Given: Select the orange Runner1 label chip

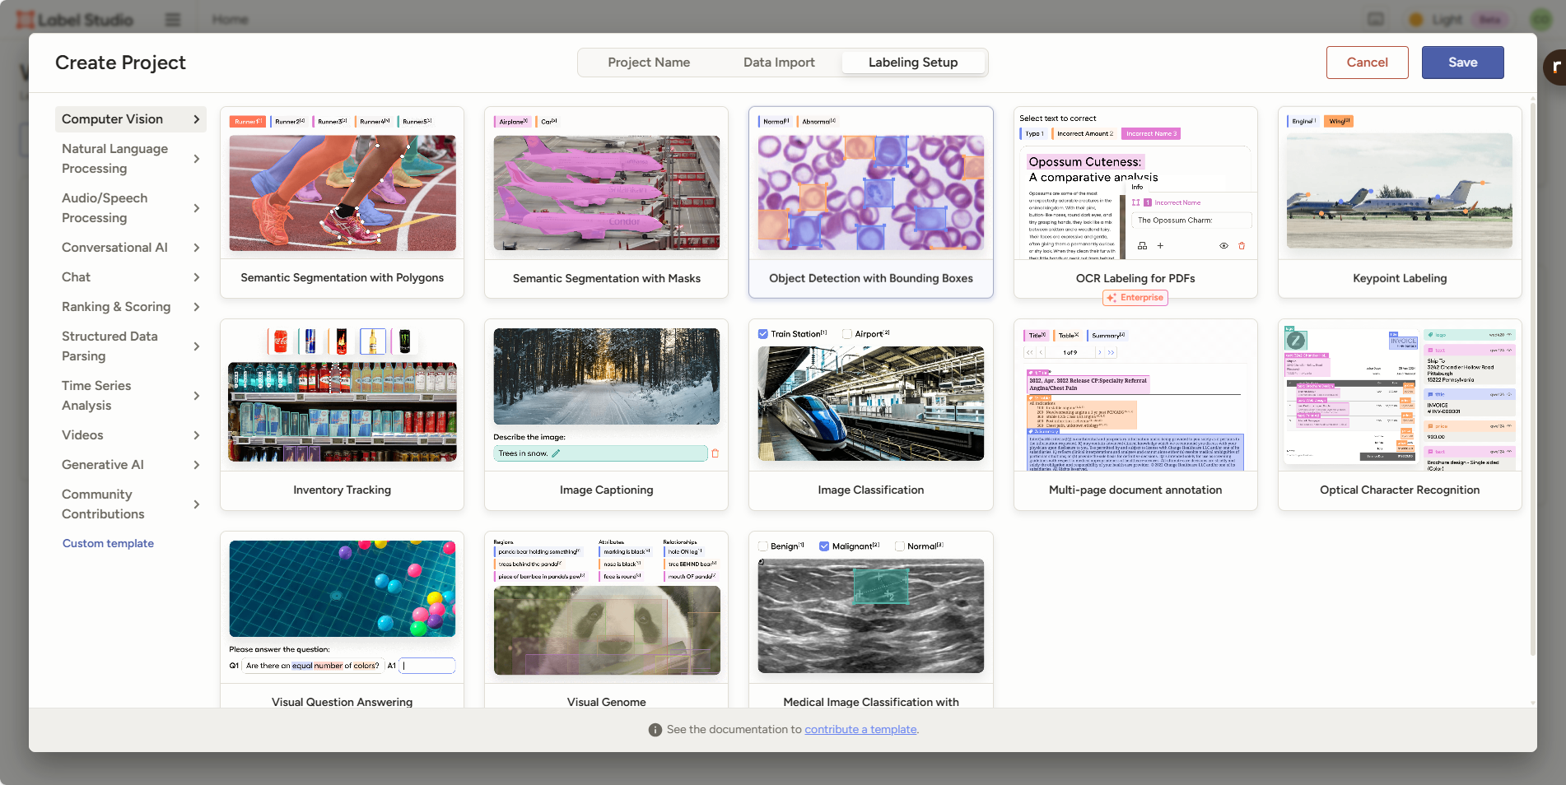Looking at the screenshot, I should [247, 122].
